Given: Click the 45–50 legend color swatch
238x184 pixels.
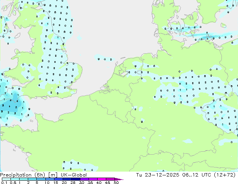Looking at the screenshot, I should pos(110,179).
